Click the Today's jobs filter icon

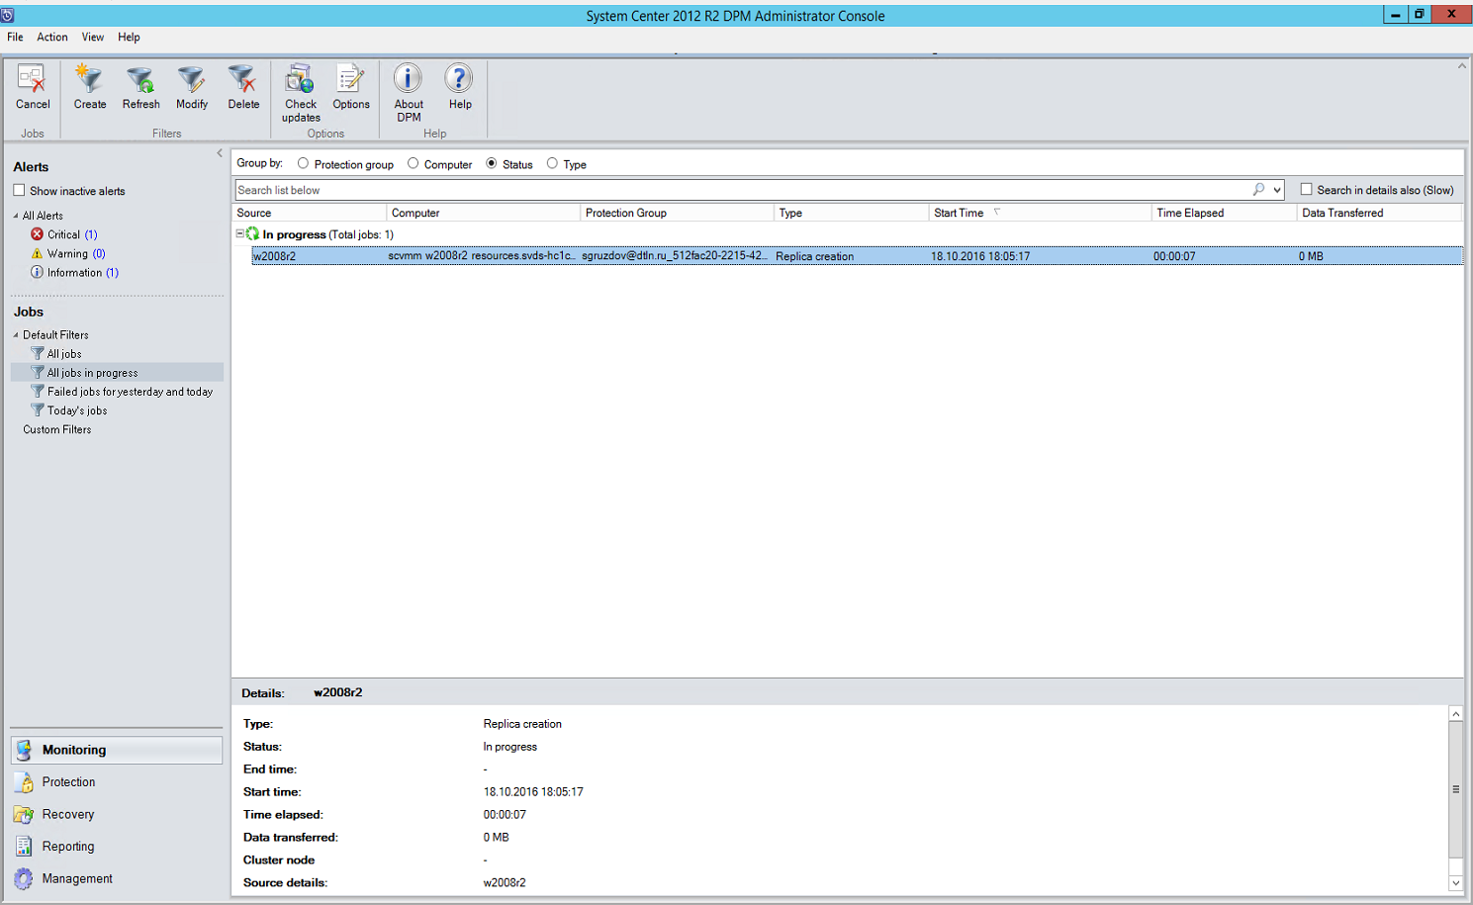click(x=38, y=409)
